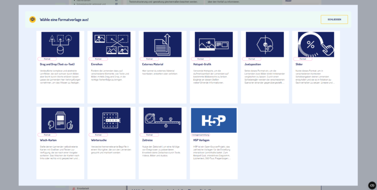Click the H5P Vorlagen title
The image size is (377, 190).
click(201, 140)
